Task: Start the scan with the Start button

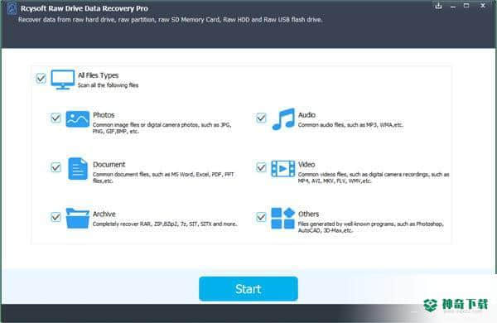Action: [x=248, y=289]
